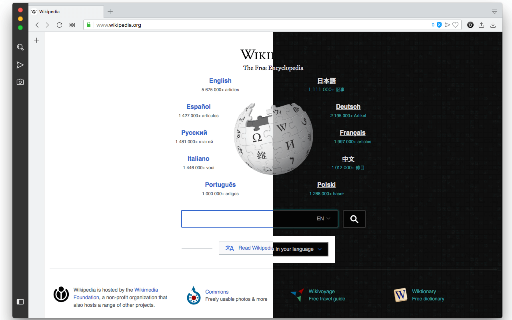Open the Español Wikipedia link
Screen dimensions: 512x320
(198, 106)
